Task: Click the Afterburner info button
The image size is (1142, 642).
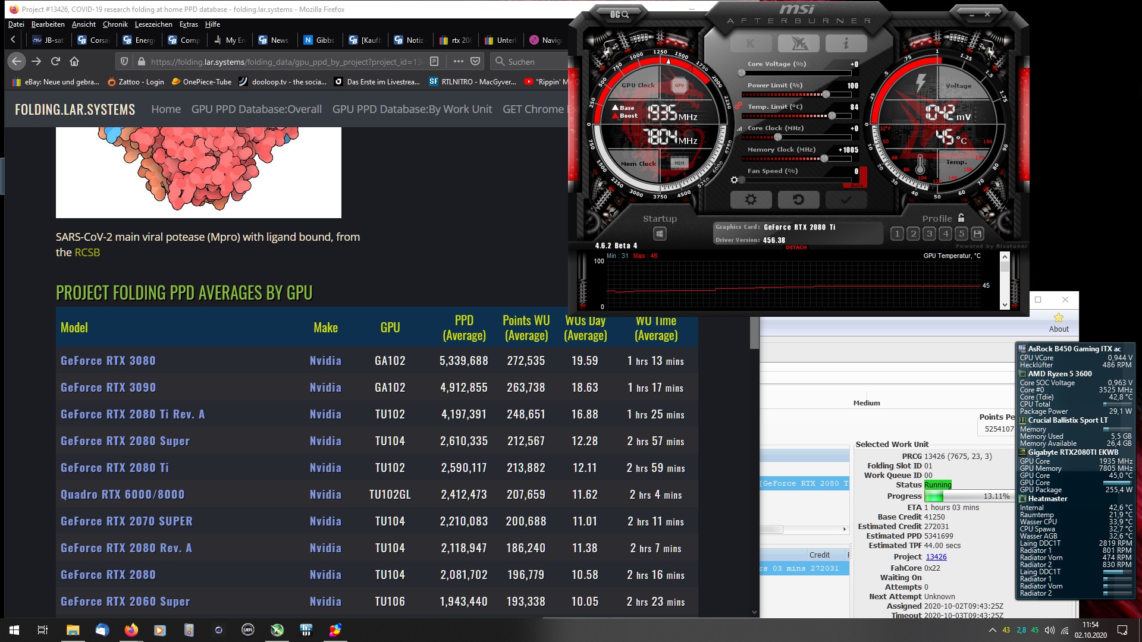Action: [x=846, y=43]
